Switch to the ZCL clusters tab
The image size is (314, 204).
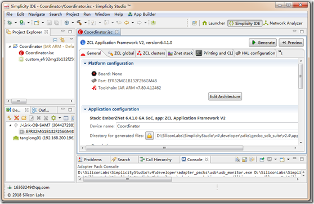(x=151, y=53)
